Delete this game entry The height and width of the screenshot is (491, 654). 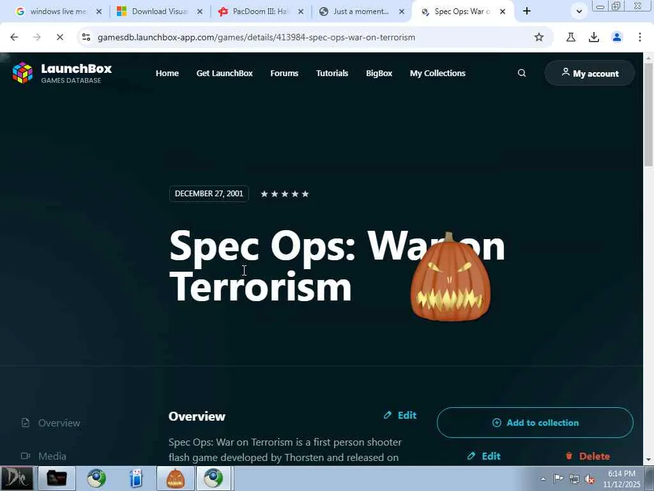[x=588, y=456]
